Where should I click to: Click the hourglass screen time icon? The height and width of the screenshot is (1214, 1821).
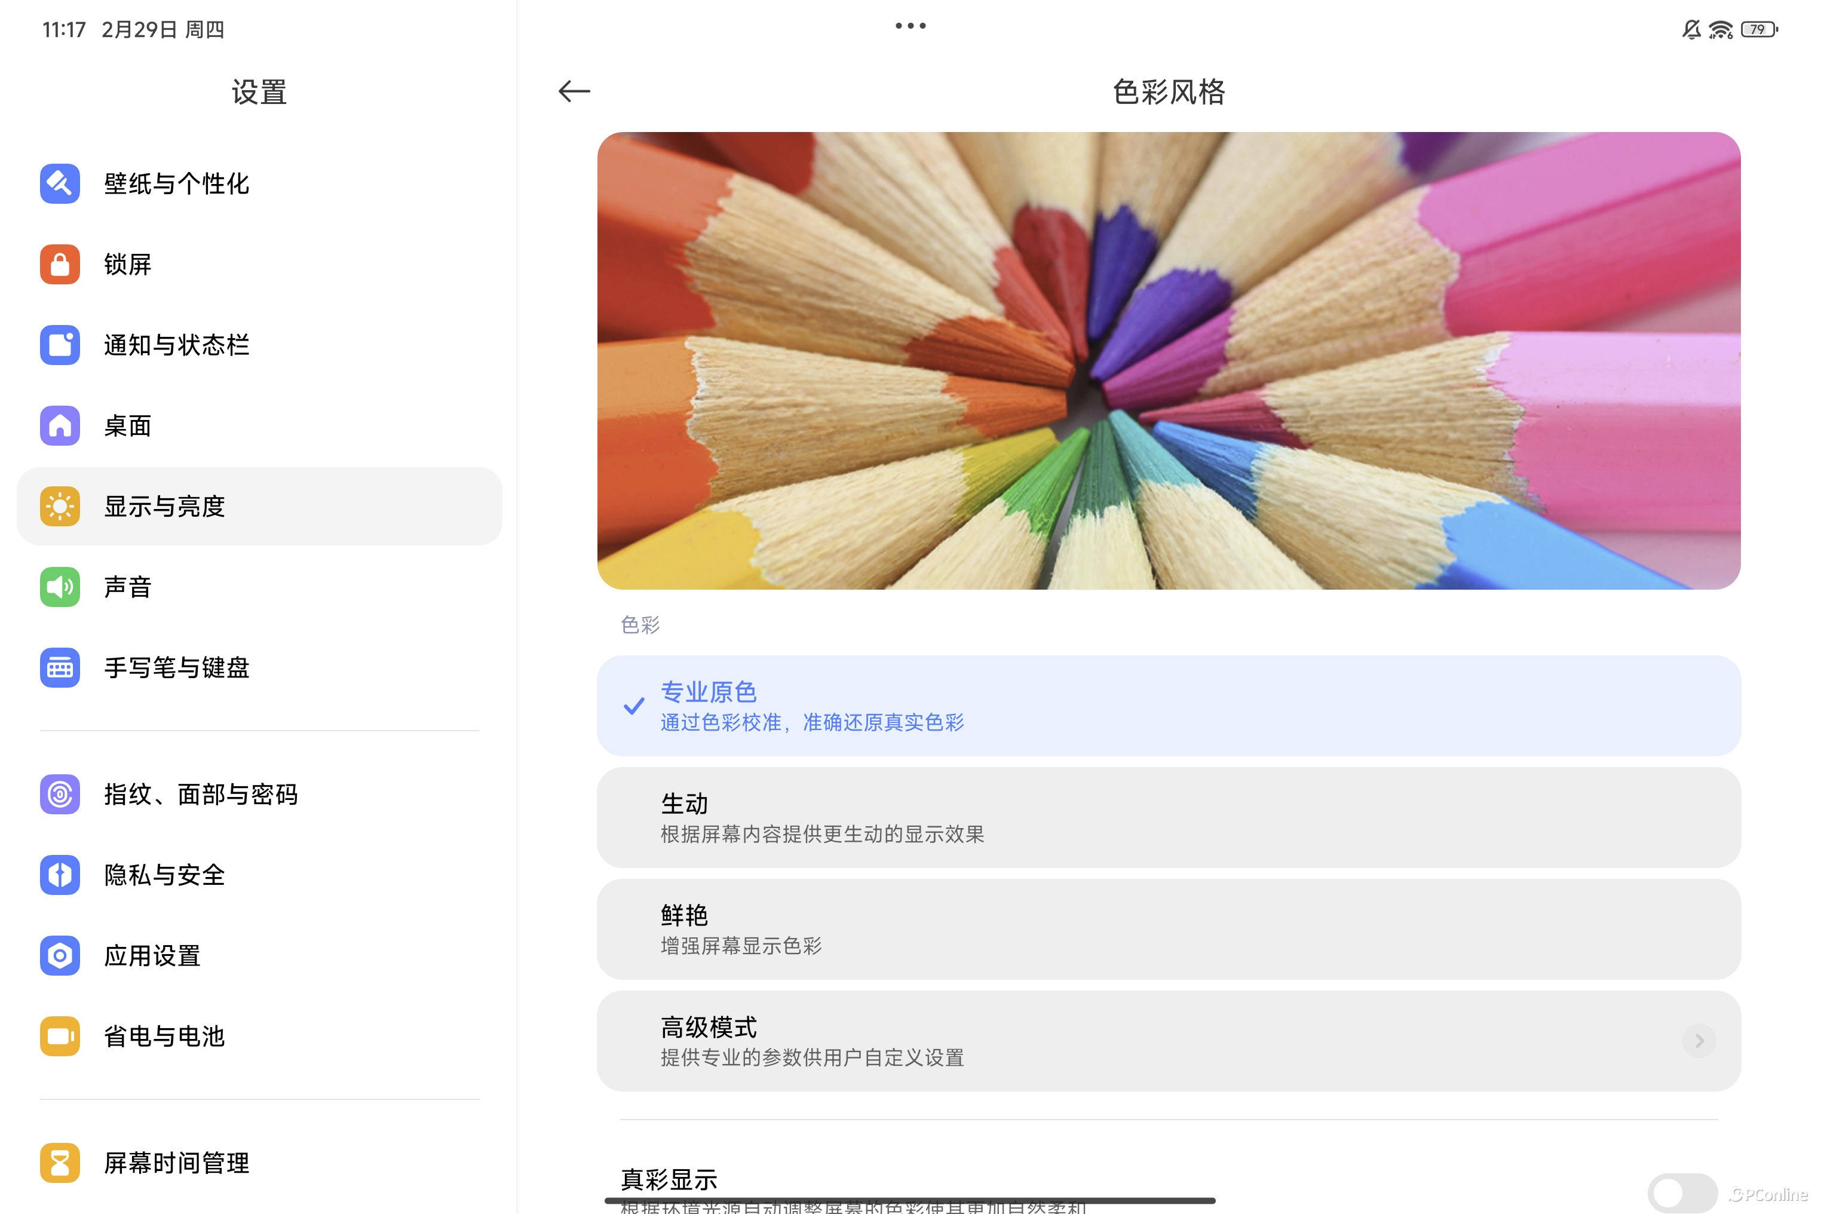(x=60, y=1163)
